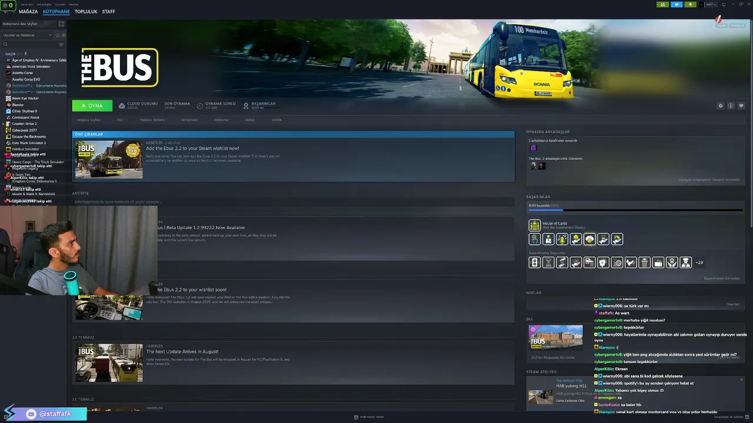Click the ready-to-play filter icon

tap(64, 35)
